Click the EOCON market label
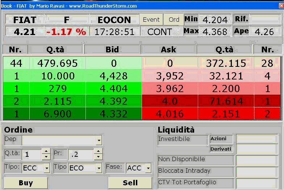284x190 pixels. (114, 20)
